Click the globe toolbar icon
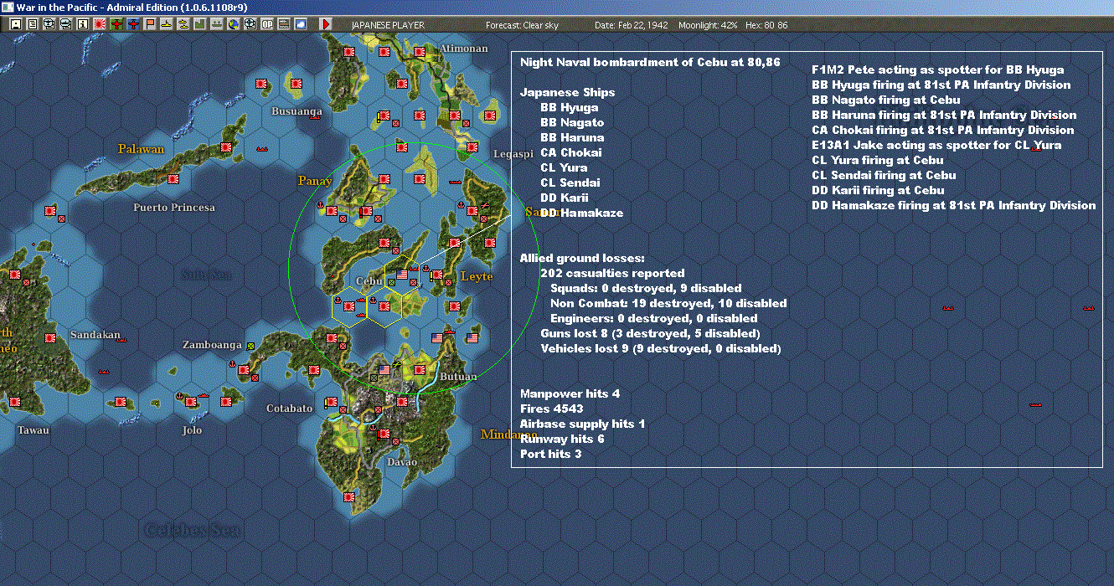1114x586 pixels. (x=233, y=24)
